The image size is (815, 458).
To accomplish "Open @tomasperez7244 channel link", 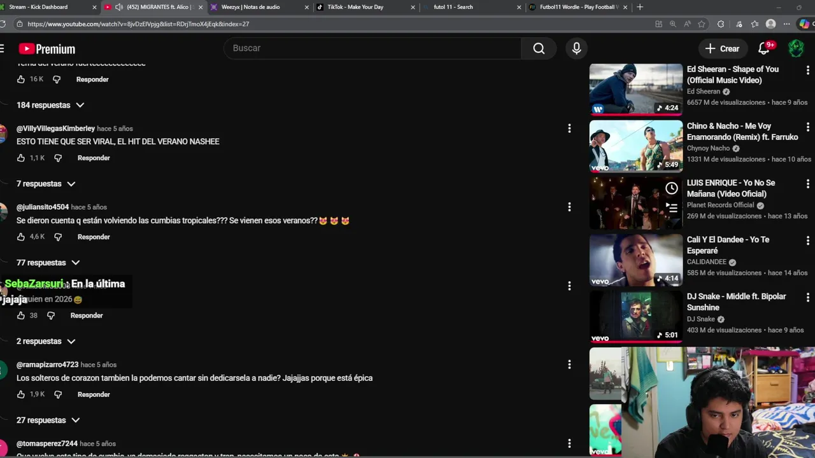I will [47, 443].
